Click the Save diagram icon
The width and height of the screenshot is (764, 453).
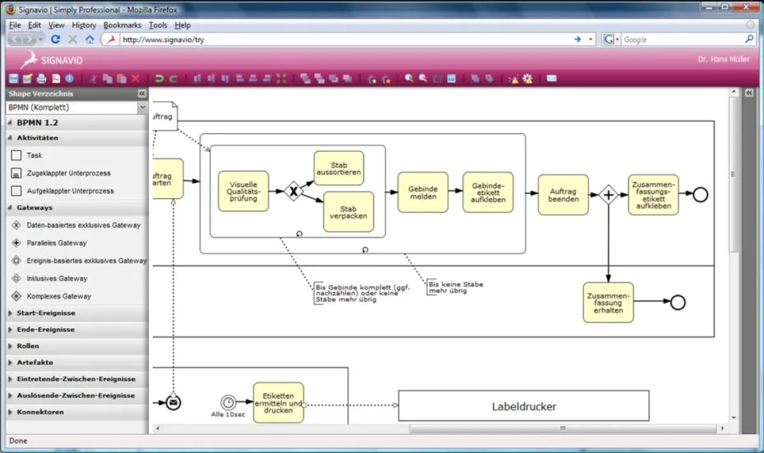point(13,79)
